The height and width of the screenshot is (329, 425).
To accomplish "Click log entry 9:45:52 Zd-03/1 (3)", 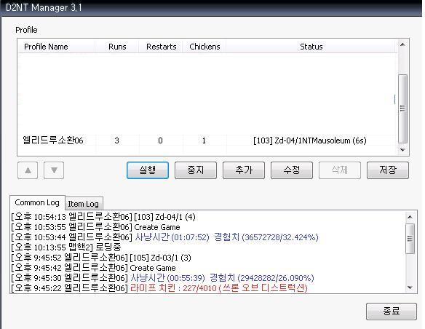I will pos(101,258).
